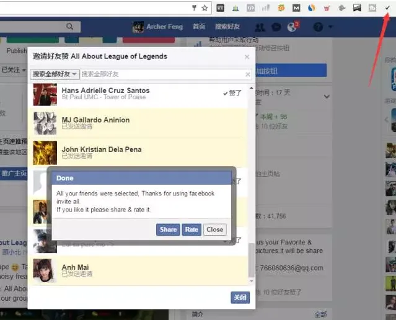Open notifications globe with badge
This screenshot has width=396, height=320.
point(293,26)
